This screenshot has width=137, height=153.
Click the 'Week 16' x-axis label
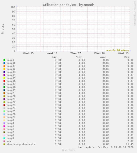click(x=52, y=53)
